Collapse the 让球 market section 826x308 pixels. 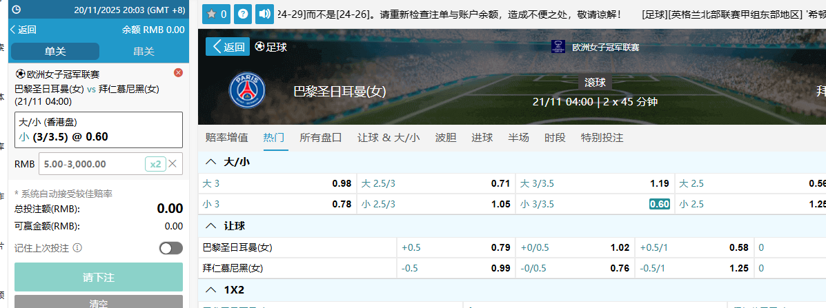(211, 225)
